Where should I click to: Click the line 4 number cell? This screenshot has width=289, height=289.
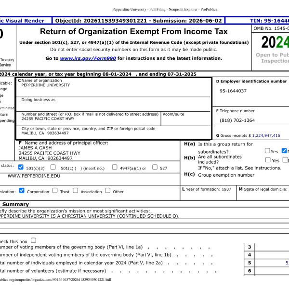tap(250, 255)
